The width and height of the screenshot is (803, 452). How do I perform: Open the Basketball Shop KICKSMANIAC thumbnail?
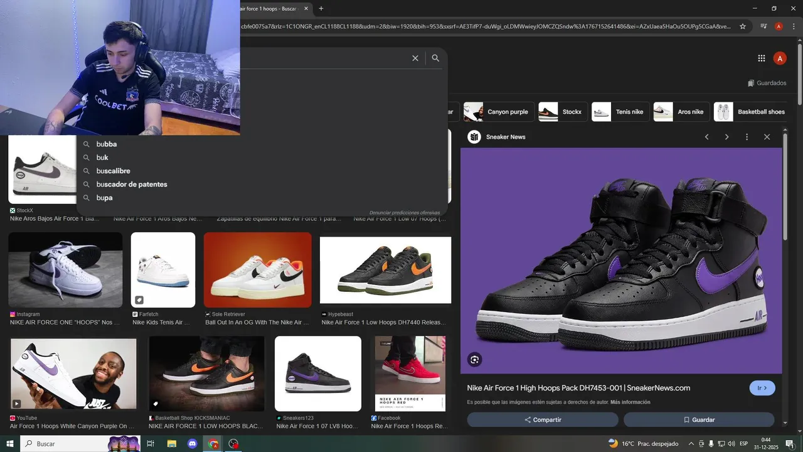(206, 374)
